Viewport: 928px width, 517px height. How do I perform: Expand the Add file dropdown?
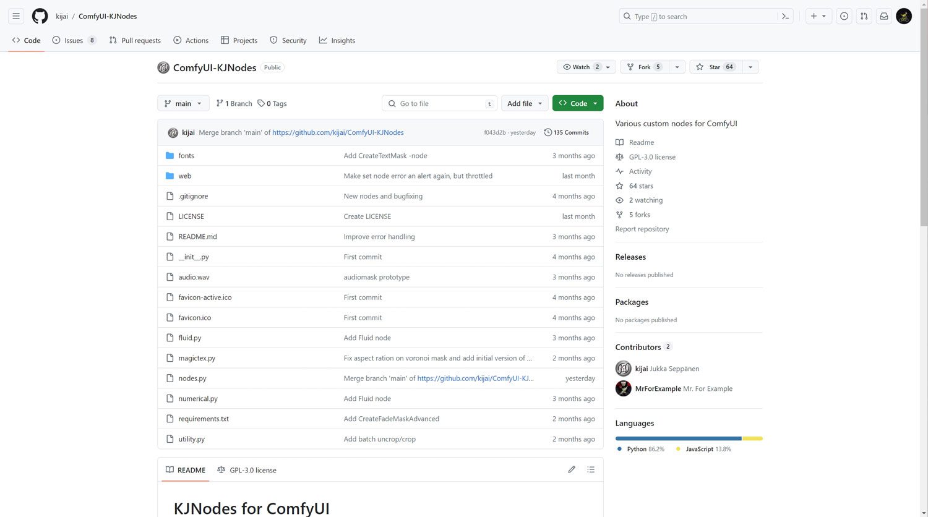coord(524,103)
